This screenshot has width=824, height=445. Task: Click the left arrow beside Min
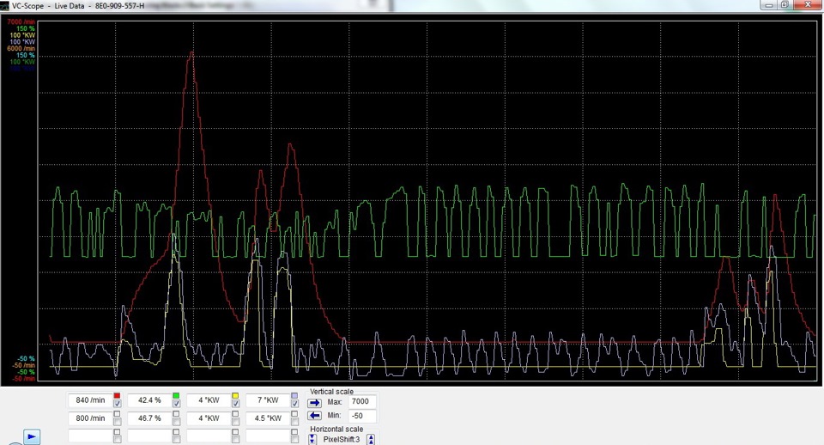[x=314, y=416]
